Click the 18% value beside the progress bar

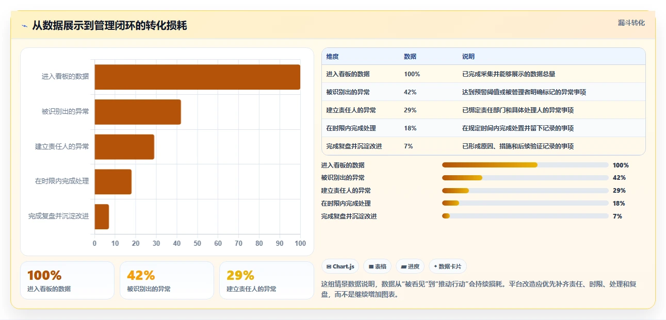click(619, 204)
